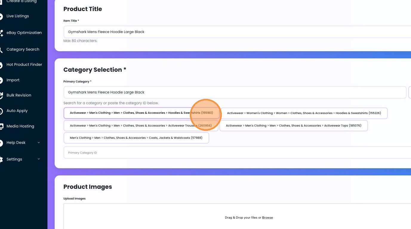411x229 pixels.
Task: Click the Live Listings sidebar icon
Action: pyautogui.click(x=1, y=16)
